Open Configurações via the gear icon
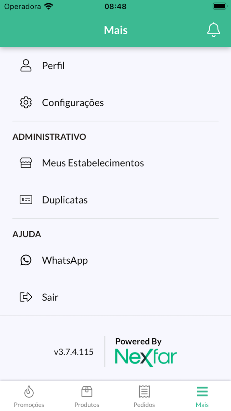The width and height of the screenshot is (231, 411). pyautogui.click(x=26, y=102)
